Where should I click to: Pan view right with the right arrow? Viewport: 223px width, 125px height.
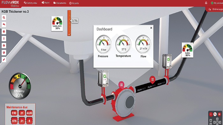click(x=220, y=122)
